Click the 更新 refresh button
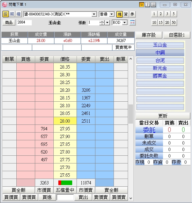The width and height of the screenshot is (192, 203). [x=163, y=116]
